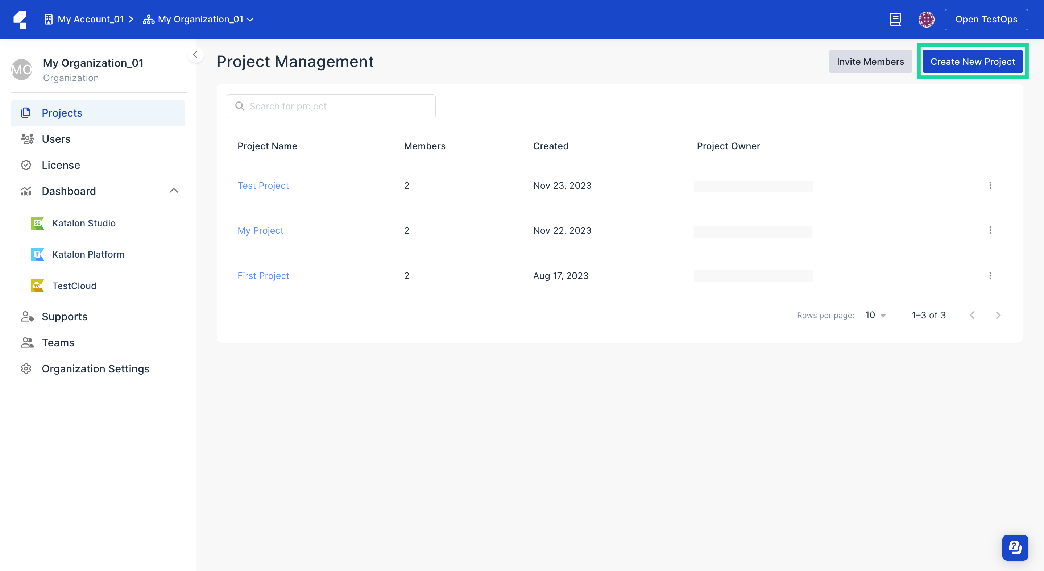Click the search magnifier icon
The height and width of the screenshot is (571, 1044).
(240, 106)
